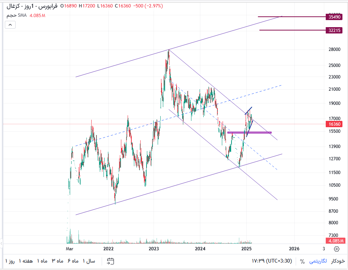Open chart settings via the gear icon

(x=336, y=249)
